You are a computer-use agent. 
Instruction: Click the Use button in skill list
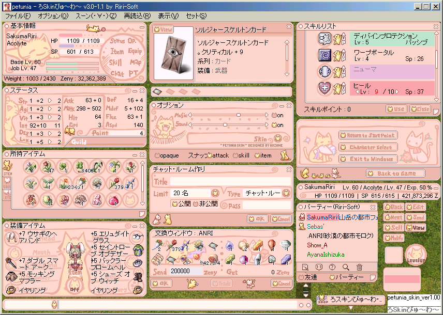pyautogui.click(x=396, y=109)
